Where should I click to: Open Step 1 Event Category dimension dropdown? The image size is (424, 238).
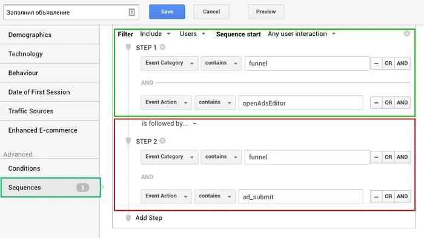170,64
